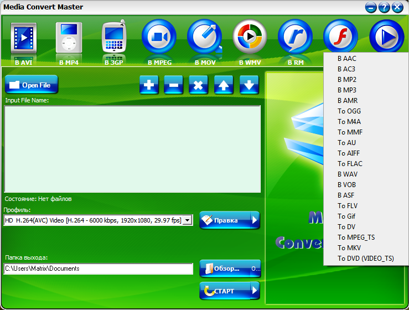The width and height of the screenshot is (409, 310).
Task: Click the Правка edit button
Action: tap(225, 220)
